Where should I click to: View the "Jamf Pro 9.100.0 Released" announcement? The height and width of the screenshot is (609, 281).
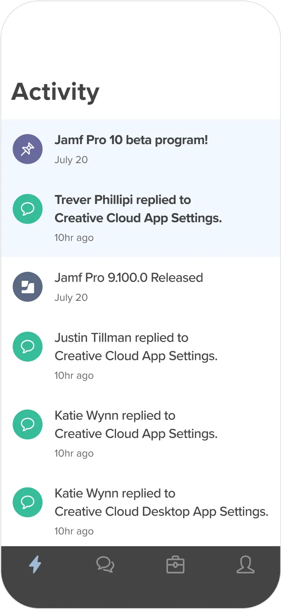point(129,277)
